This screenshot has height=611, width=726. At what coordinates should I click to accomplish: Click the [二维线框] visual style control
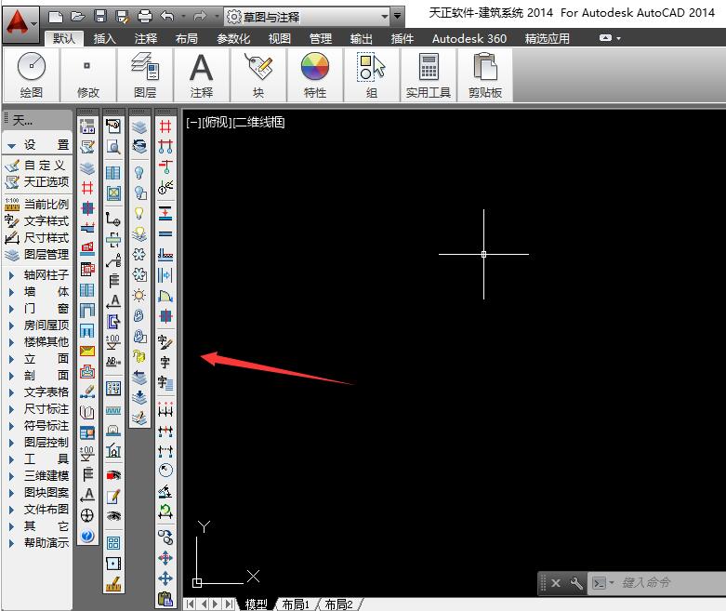coord(259,123)
